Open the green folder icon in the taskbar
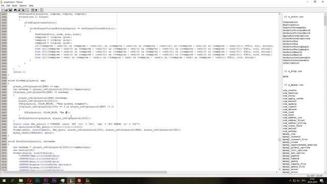The width and height of the screenshot is (327, 184). [21, 180]
